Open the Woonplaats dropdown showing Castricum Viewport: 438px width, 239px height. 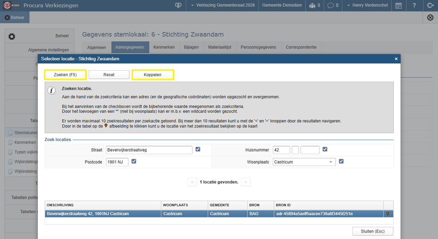(304, 162)
